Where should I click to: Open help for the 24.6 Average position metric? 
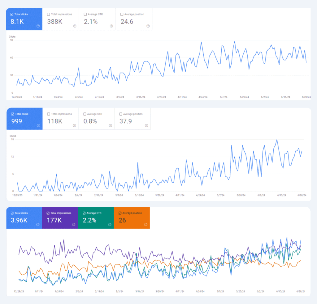(148, 27)
